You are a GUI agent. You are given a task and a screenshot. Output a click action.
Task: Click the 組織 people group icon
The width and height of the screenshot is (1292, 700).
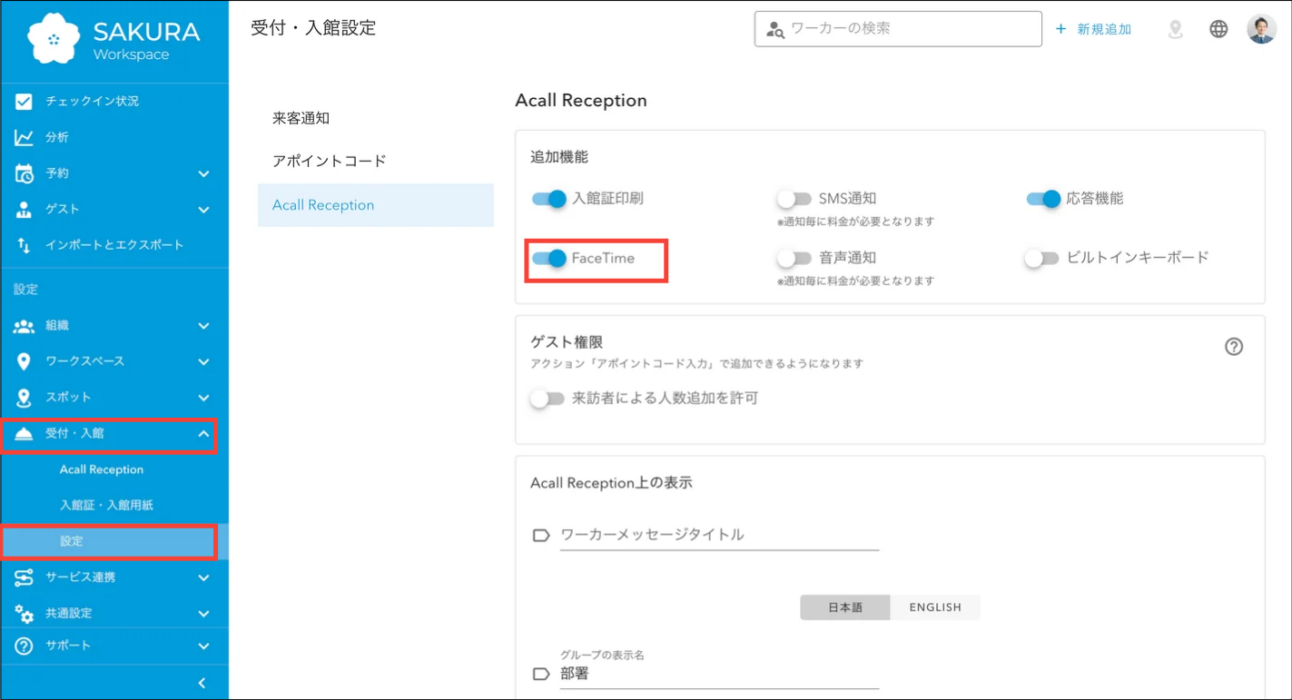[x=24, y=326]
